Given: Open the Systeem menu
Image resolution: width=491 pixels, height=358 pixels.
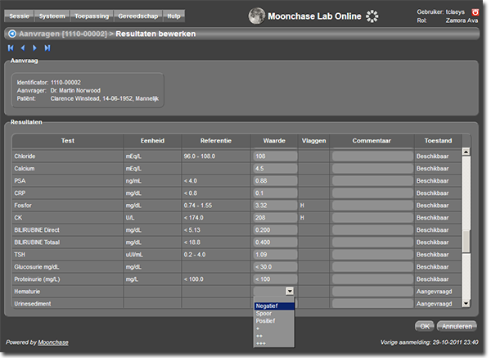Looking at the screenshot, I should (x=52, y=16).
